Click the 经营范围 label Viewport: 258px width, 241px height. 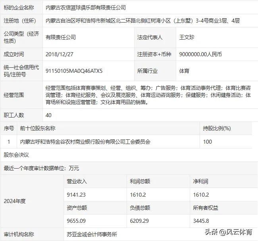(14, 95)
